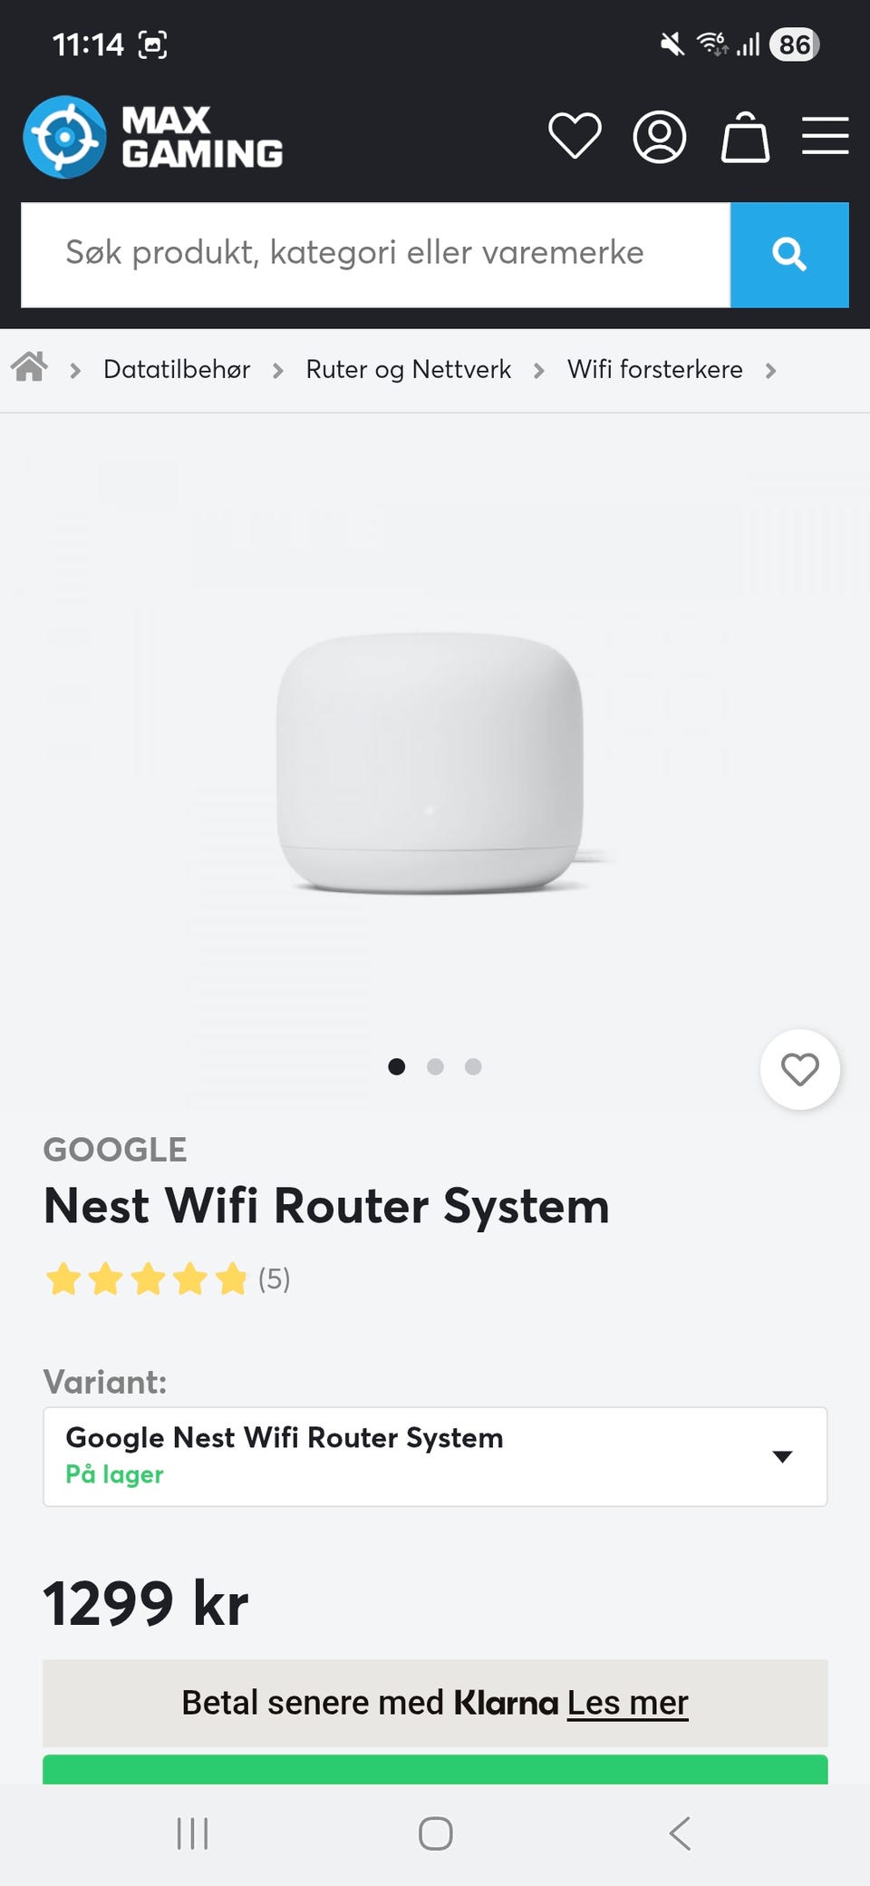Open the hamburger menu
The height and width of the screenshot is (1886, 870).
pyautogui.click(x=825, y=136)
